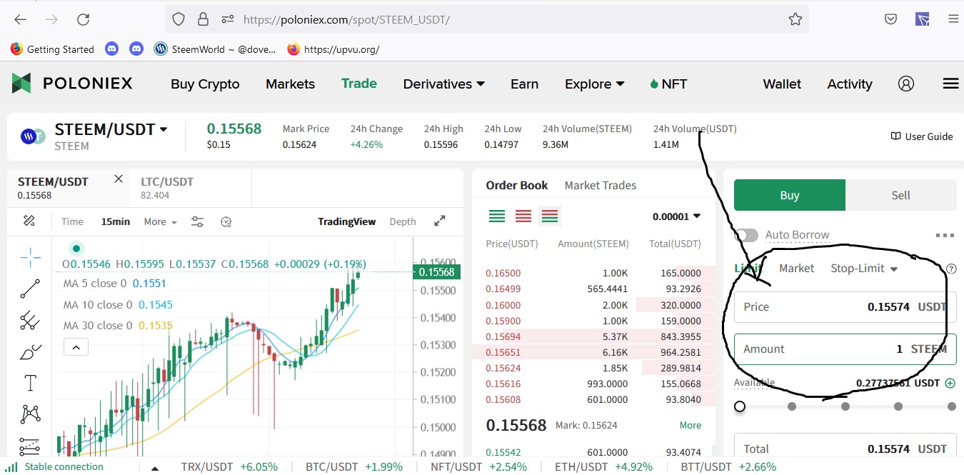
Task: Go to the Markets page
Action: (x=290, y=84)
